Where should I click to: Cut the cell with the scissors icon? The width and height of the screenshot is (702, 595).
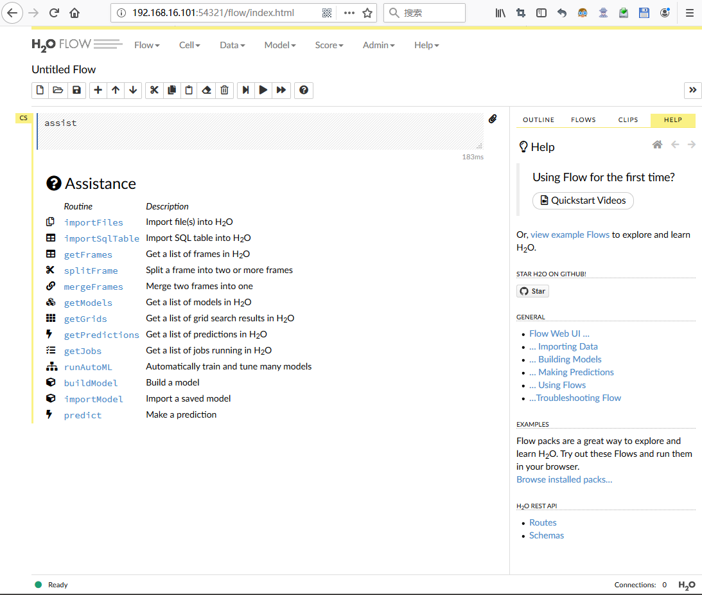[154, 90]
